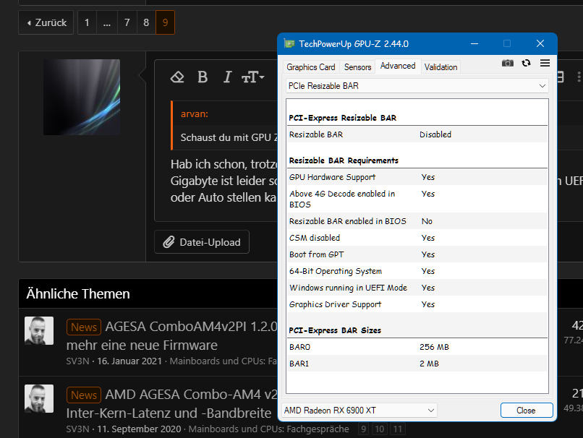The width and height of the screenshot is (583, 438).
Task: Open the GPU-Z hamburger menu
Action: coord(545,63)
